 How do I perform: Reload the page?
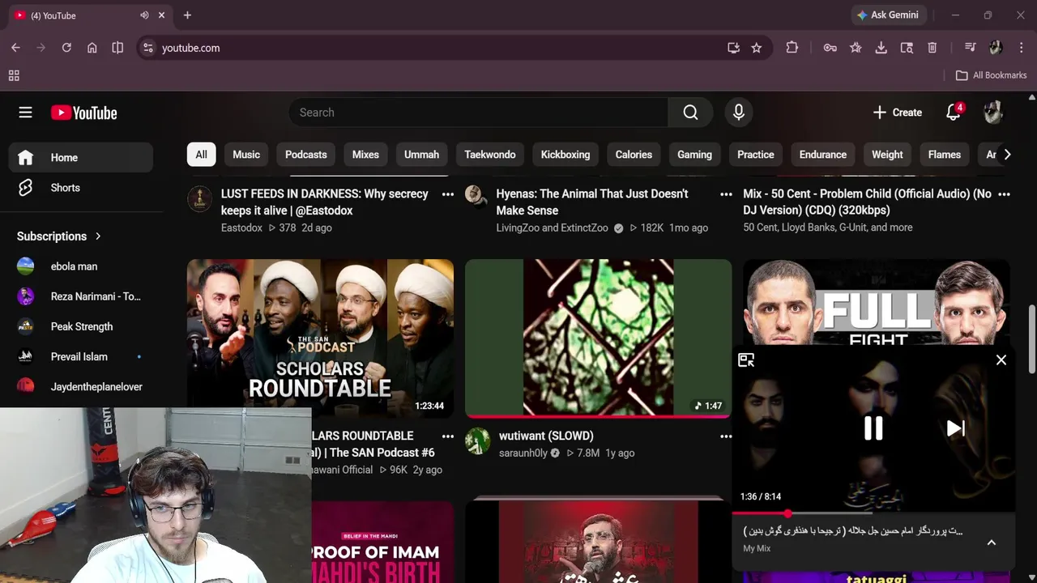point(66,48)
